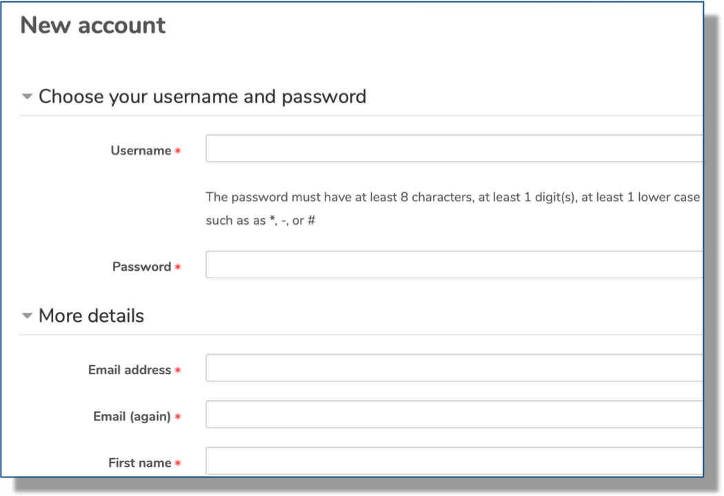Focus the Username text field

pyautogui.click(x=454, y=149)
